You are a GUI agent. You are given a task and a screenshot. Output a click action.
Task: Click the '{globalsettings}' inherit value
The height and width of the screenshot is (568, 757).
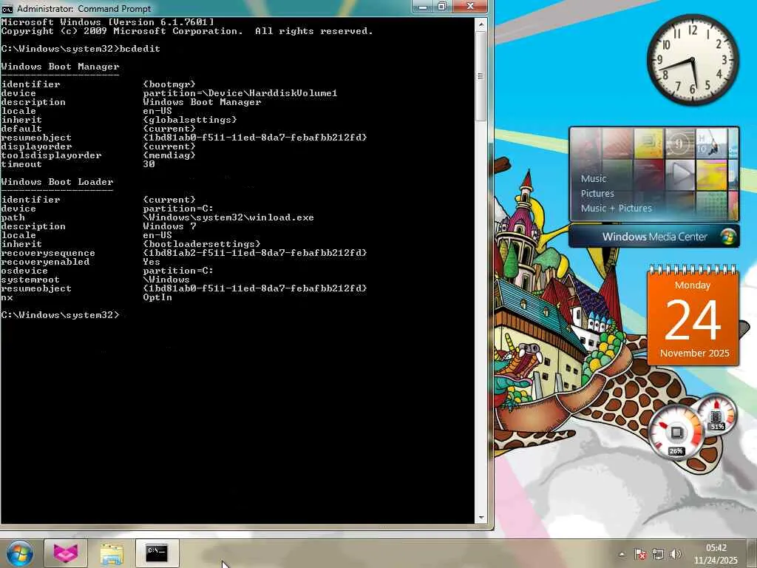pos(190,120)
